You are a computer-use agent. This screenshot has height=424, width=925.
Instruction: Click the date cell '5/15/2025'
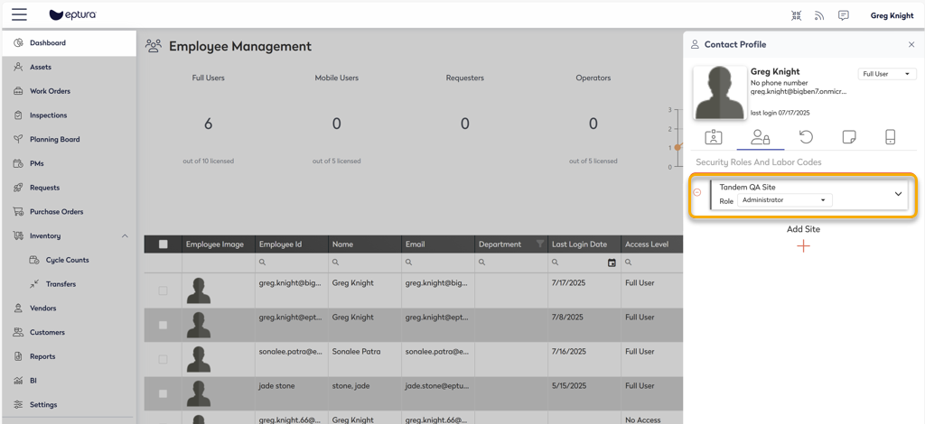(569, 386)
